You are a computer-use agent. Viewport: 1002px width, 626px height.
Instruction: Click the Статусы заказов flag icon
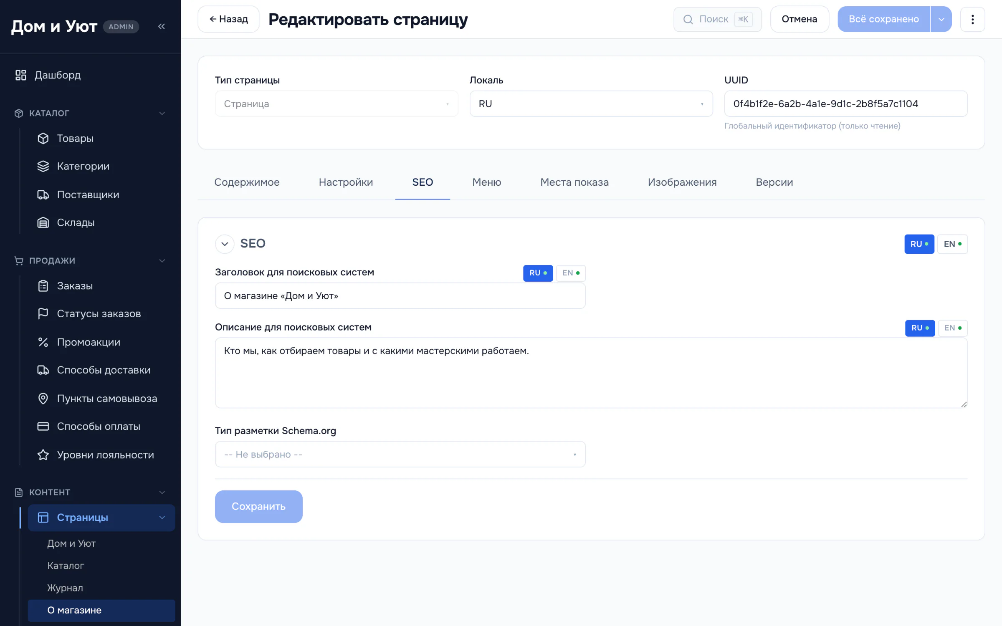point(43,313)
